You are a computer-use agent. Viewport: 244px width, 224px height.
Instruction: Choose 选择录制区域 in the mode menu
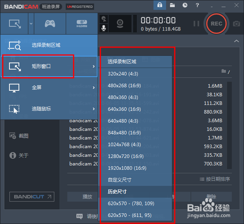point(49,45)
